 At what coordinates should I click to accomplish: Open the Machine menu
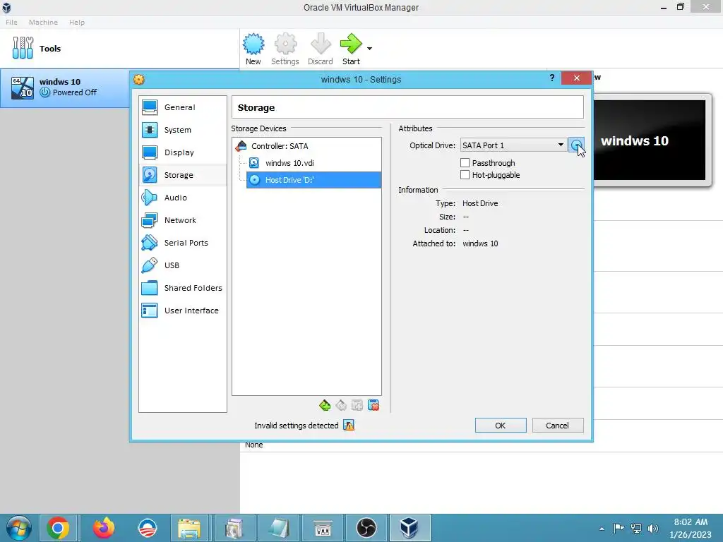43,22
